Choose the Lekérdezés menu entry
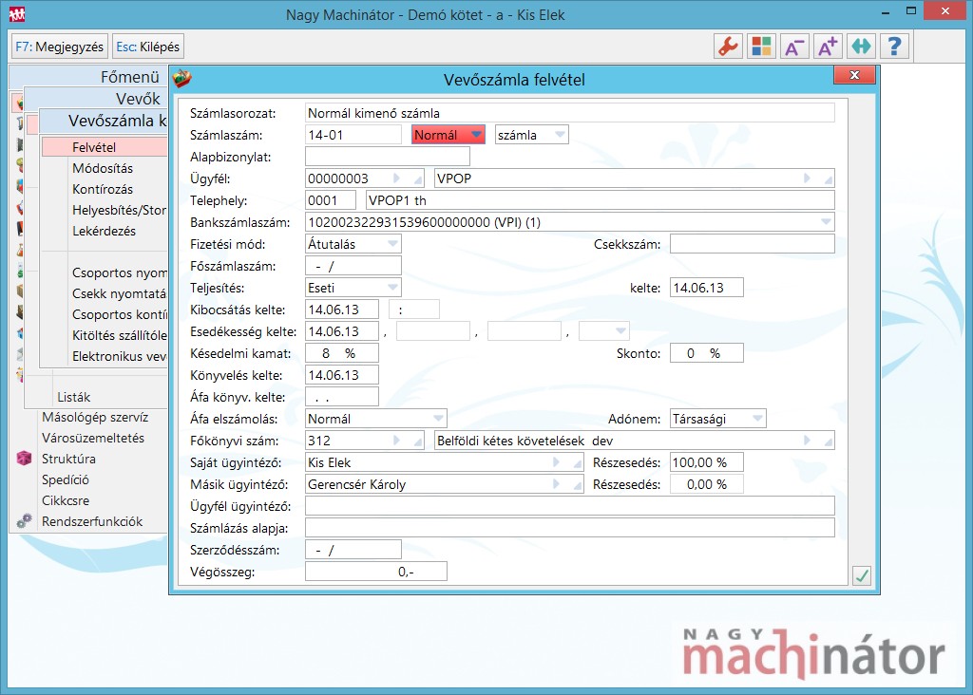 (x=104, y=231)
